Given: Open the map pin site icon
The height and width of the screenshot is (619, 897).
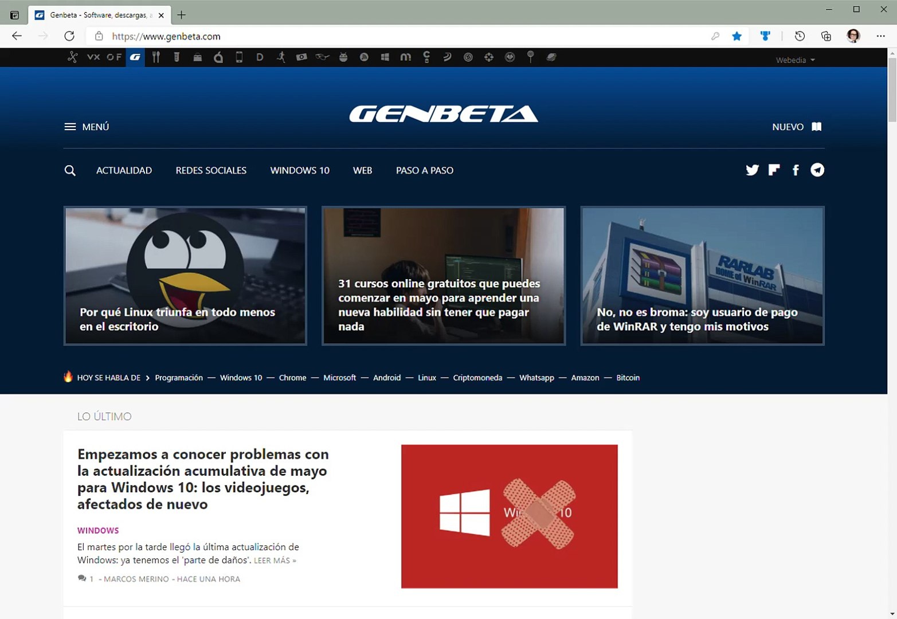Looking at the screenshot, I should [531, 57].
